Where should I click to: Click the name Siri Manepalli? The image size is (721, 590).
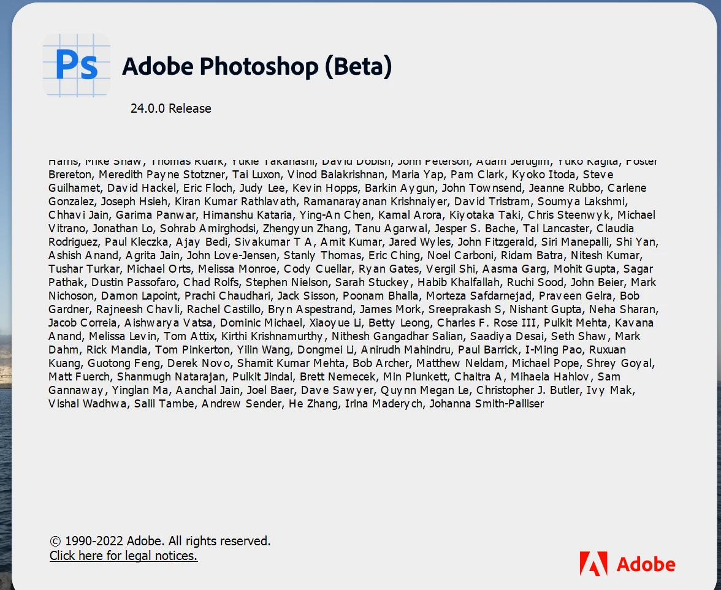(x=575, y=241)
